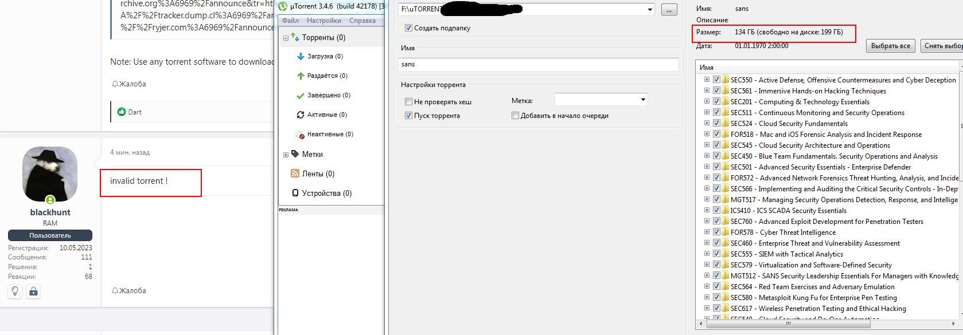Expand the SEC450 Blue Team Fundamentals folder
The height and width of the screenshot is (335, 963).
pyautogui.click(x=707, y=156)
